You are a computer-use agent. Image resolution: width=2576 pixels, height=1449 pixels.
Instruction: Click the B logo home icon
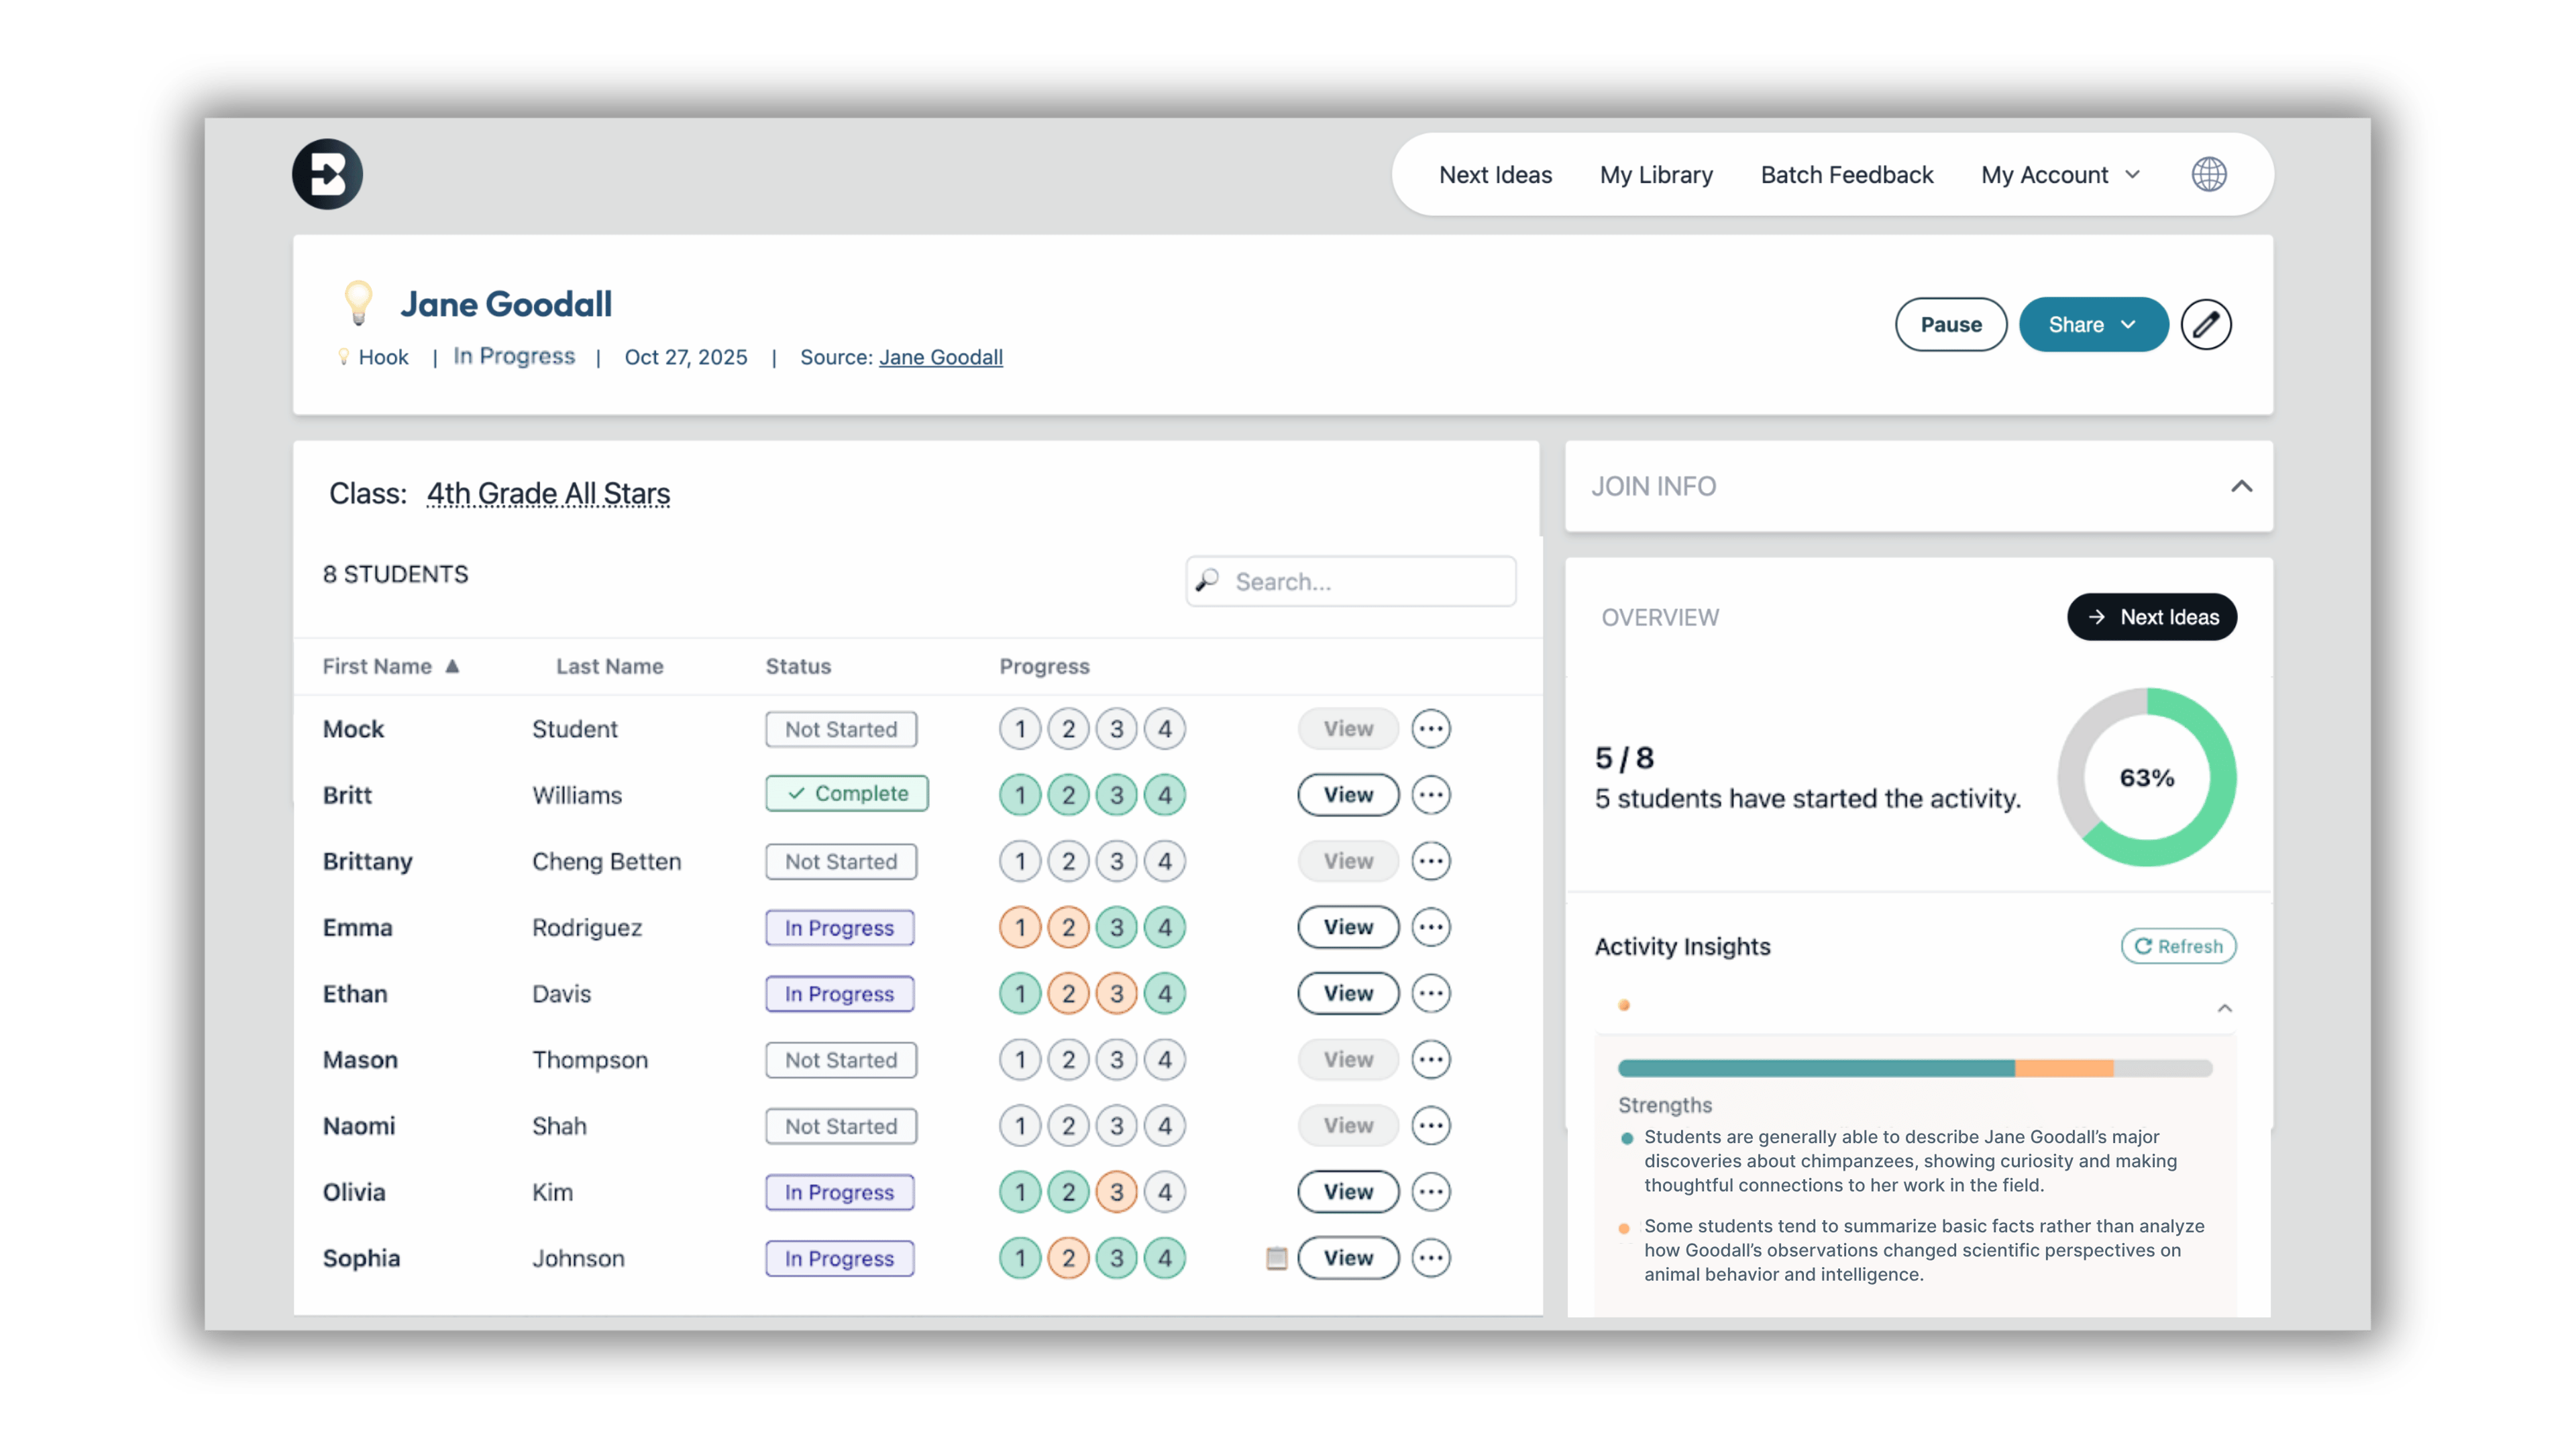point(327,174)
